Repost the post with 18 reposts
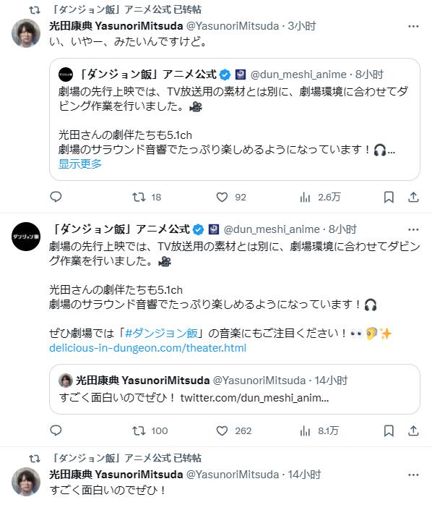The width and height of the screenshot is (432, 505). [147, 197]
